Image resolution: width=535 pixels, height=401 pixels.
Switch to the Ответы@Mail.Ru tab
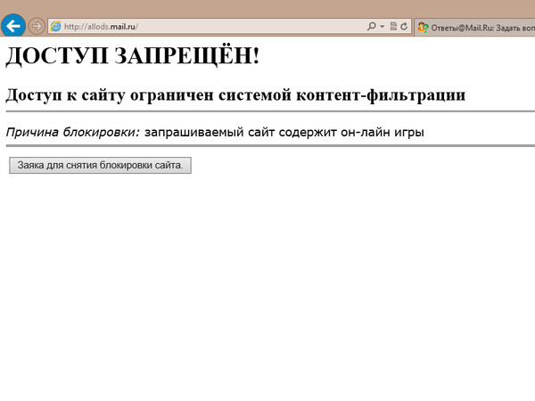click(475, 28)
